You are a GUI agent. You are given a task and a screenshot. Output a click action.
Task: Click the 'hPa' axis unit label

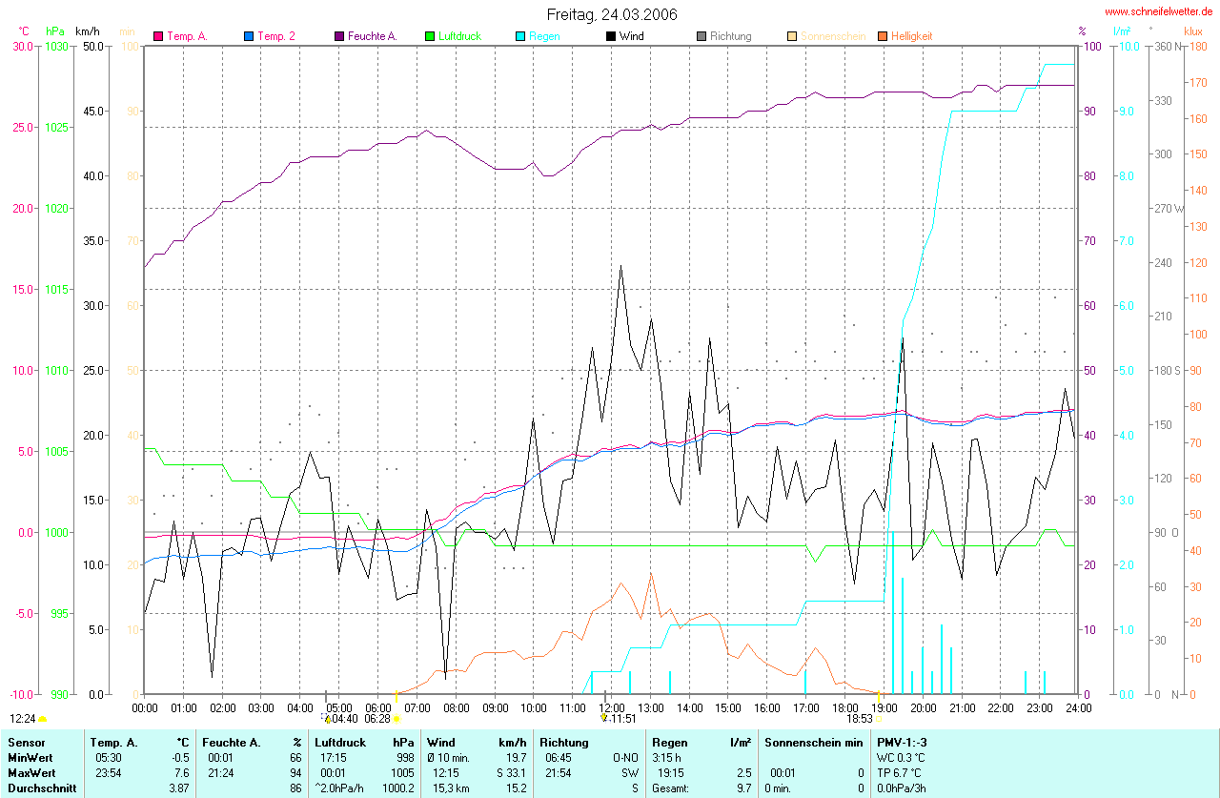tap(54, 31)
